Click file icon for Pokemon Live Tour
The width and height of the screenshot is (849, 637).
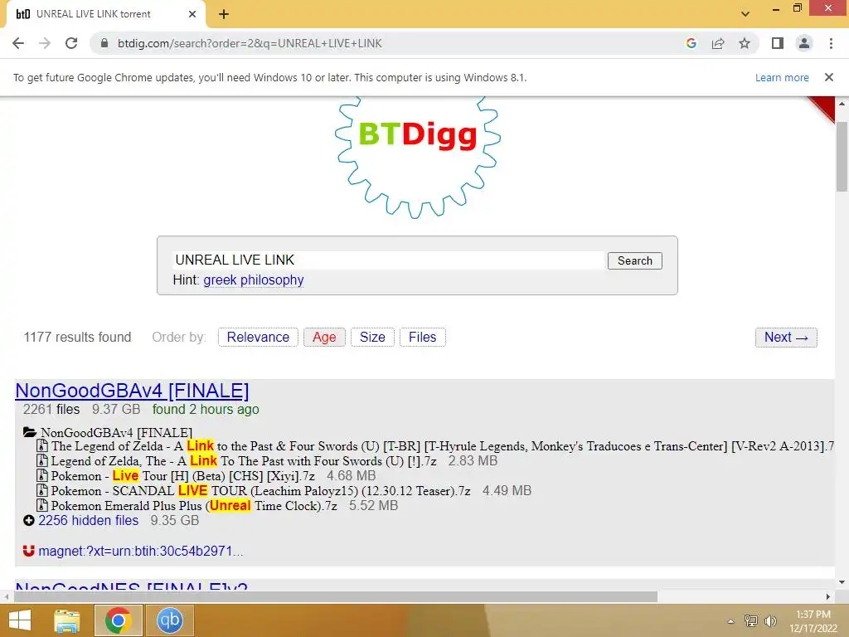[x=41, y=475]
